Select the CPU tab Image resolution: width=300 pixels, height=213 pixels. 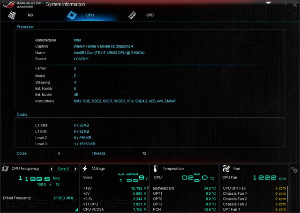click(90, 15)
